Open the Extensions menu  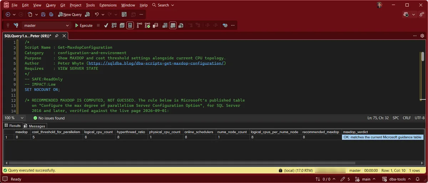point(108,5)
